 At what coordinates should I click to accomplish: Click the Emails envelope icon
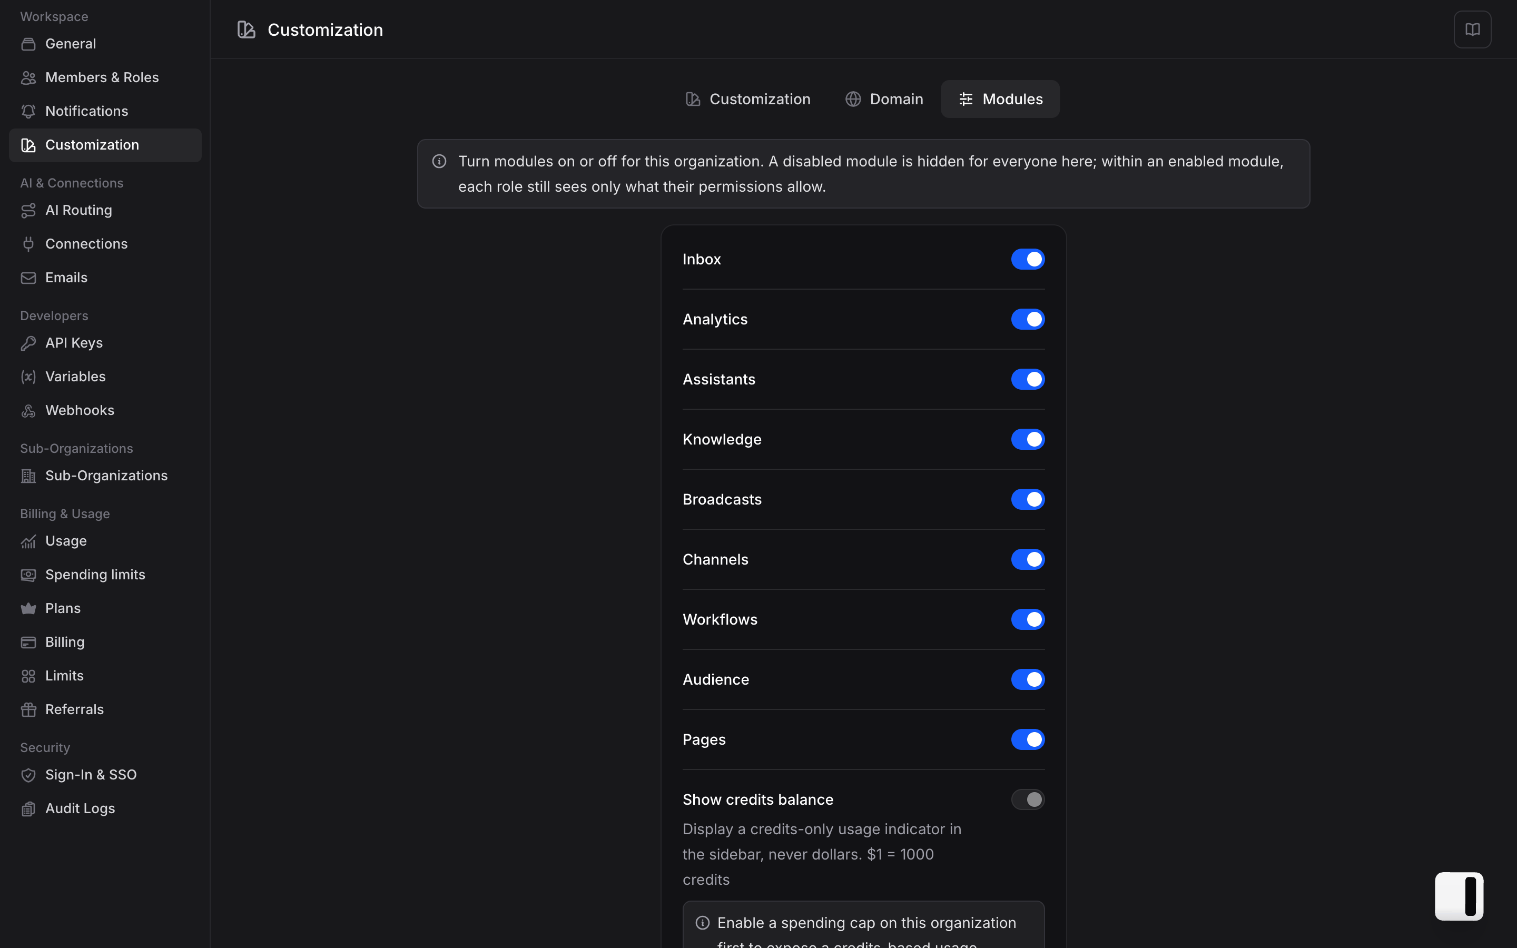(28, 278)
